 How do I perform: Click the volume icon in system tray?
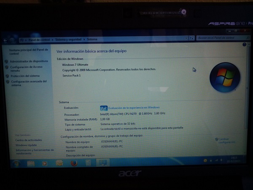(x=221, y=160)
